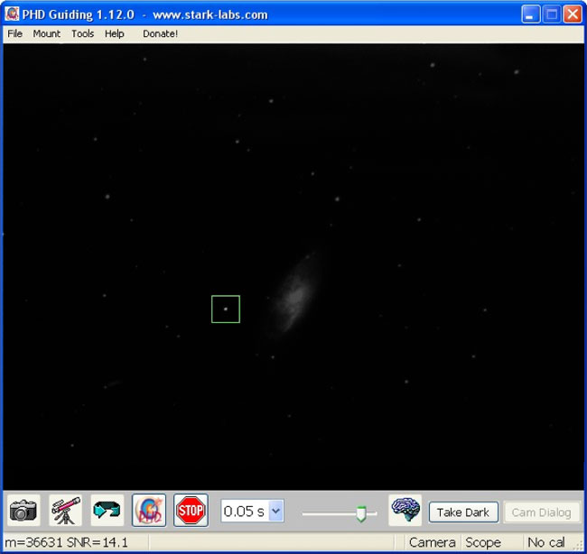Image resolution: width=587 pixels, height=554 pixels.
Task: Click the No cal status bar entry
Action: coord(546,542)
